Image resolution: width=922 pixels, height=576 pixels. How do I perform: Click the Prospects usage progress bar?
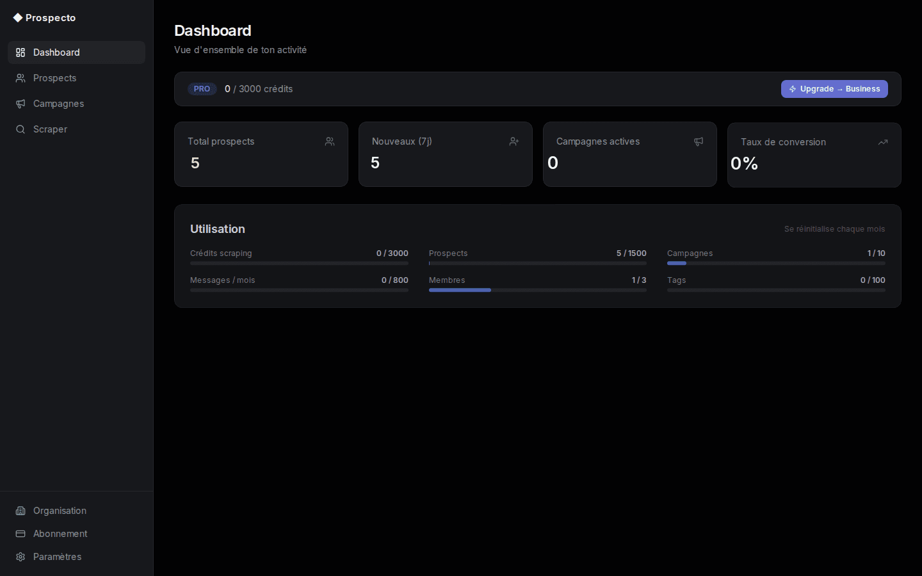[x=538, y=263]
